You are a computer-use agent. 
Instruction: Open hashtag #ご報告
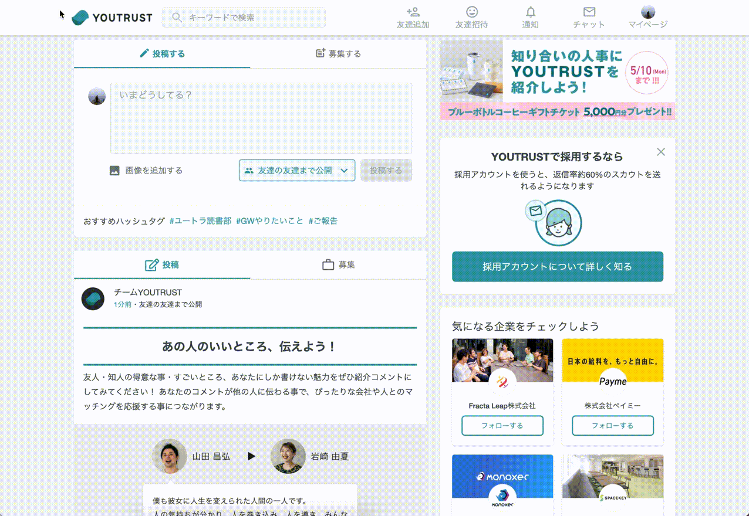[x=323, y=221]
